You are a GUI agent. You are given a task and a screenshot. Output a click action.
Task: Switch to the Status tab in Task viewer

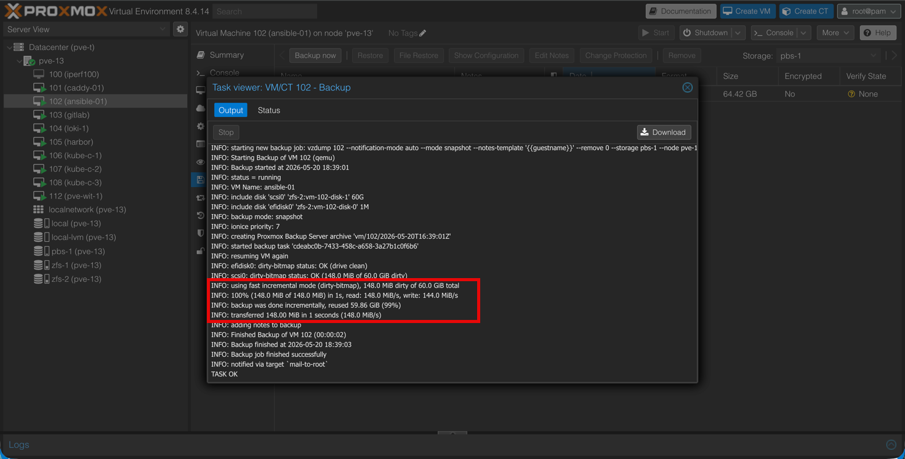pos(269,110)
